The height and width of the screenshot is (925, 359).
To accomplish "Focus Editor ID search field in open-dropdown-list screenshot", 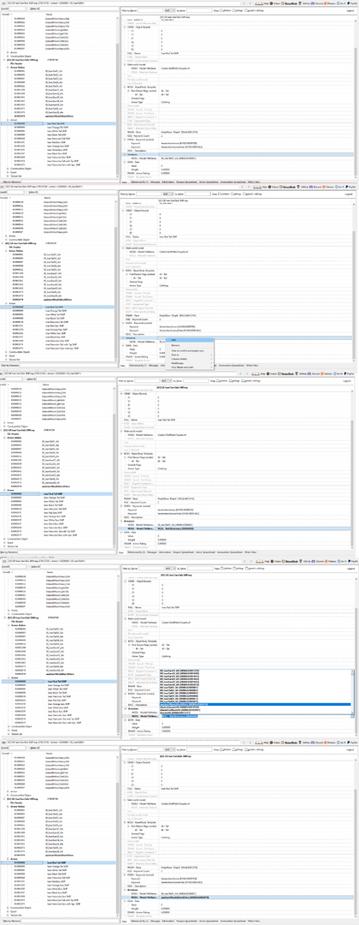I will [79, 566].
